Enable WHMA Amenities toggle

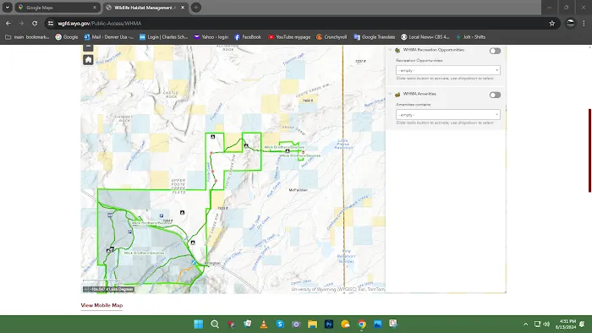495,95
